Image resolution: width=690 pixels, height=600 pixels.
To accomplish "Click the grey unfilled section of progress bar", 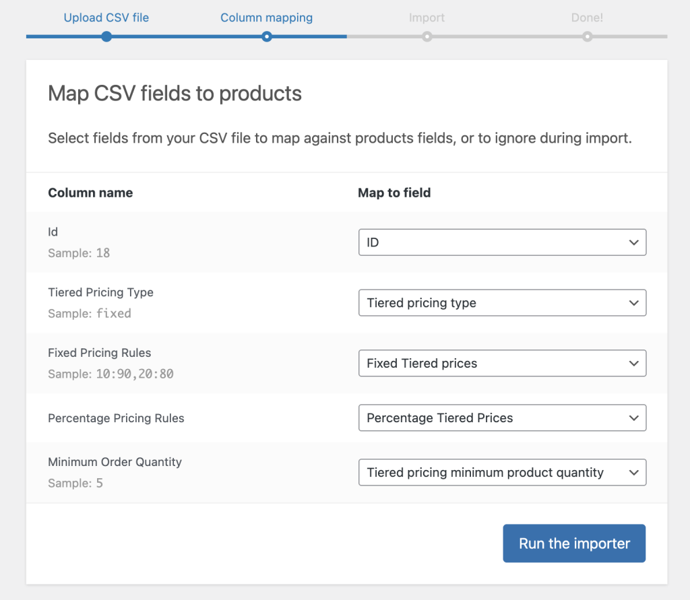I will (505, 36).
